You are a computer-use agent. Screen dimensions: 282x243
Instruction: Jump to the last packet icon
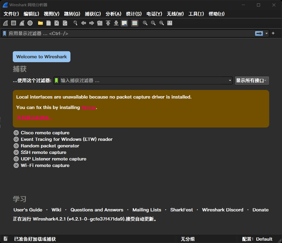tap(116, 23)
